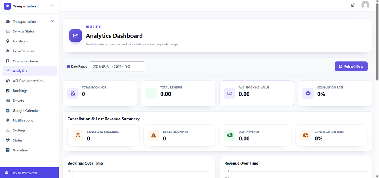Screen dimensions: 379x178
Task: Open the Drivers section
Action: pos(30,100)
